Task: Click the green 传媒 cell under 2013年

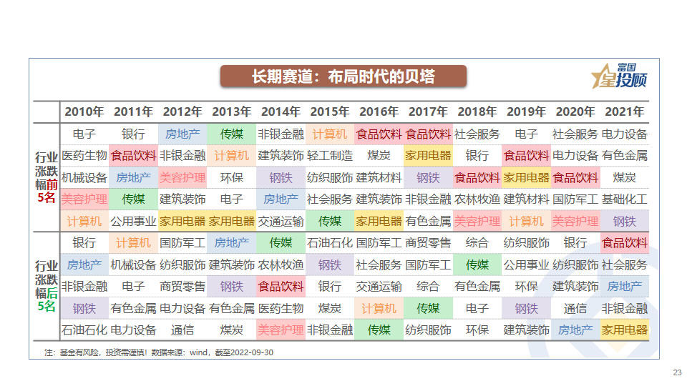Action: coord(232,134)
